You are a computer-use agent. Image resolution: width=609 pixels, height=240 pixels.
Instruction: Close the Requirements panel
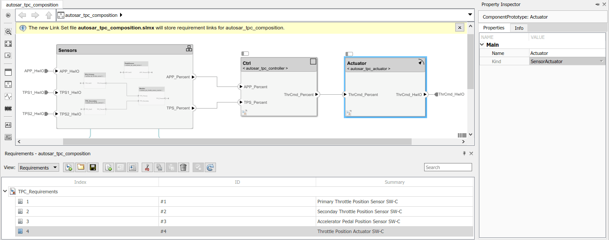coord(471,154)
